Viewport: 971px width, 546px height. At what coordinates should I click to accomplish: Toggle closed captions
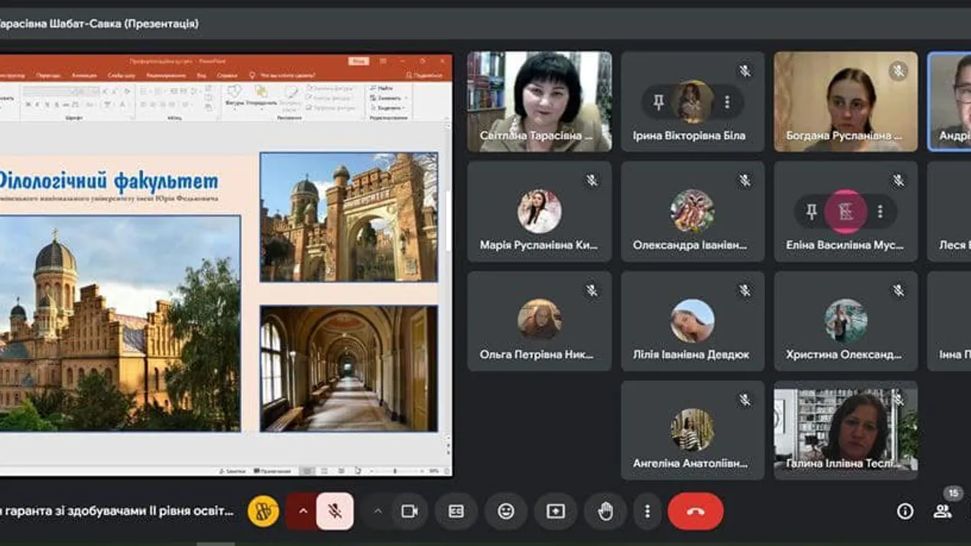pyautogui.click(x=456, y=512)
